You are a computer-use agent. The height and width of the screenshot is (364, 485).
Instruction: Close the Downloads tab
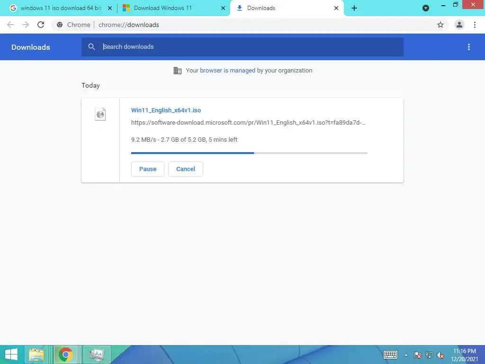[x=336, y=9]
